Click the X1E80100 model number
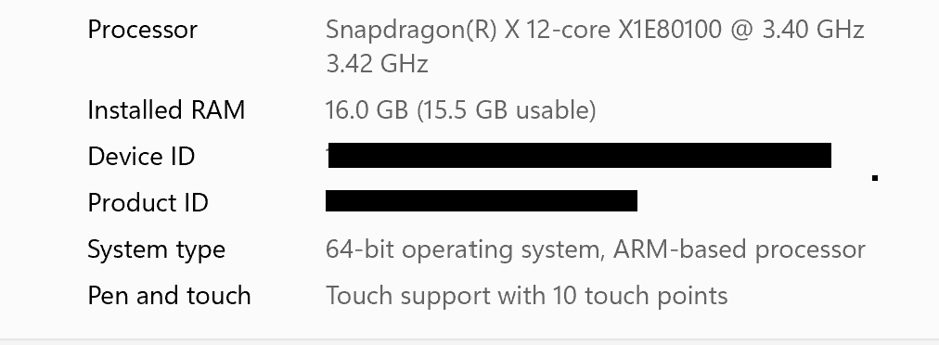 (670, 30)
